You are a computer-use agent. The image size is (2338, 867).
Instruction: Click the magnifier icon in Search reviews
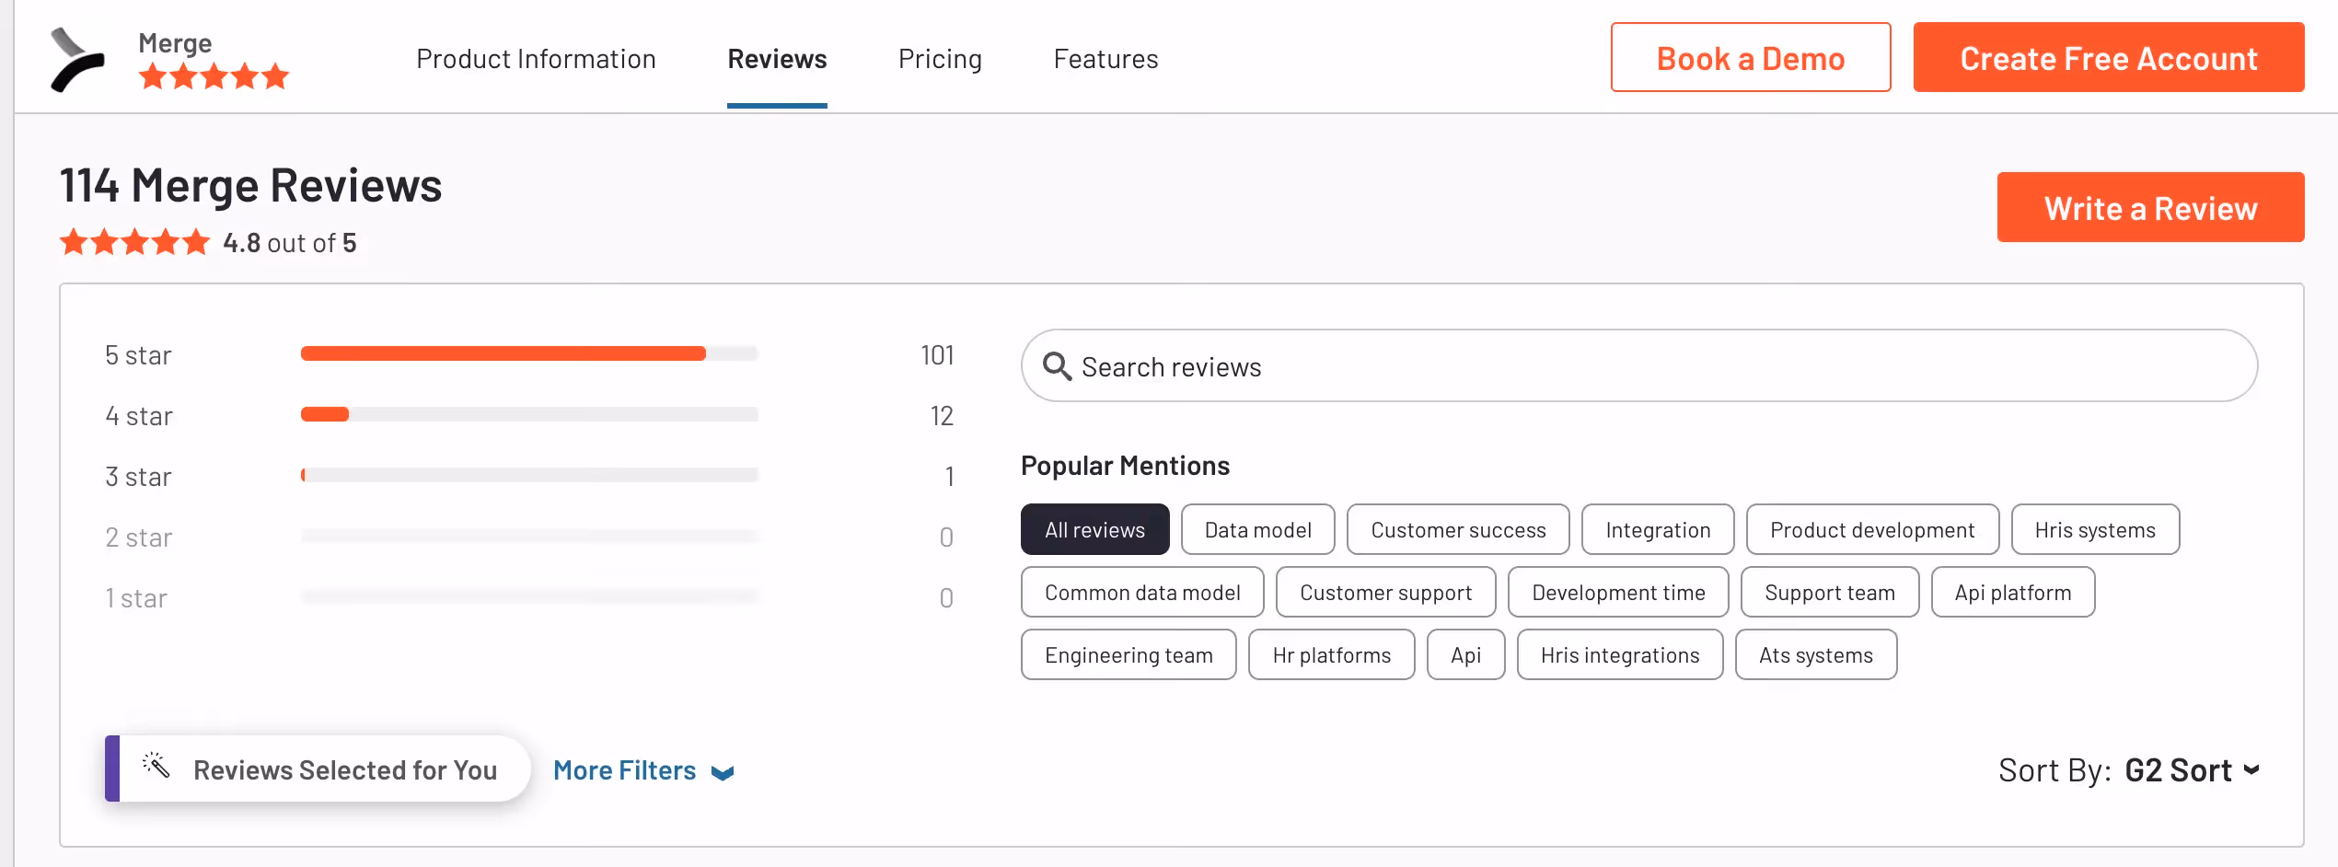click(x=1057, y=366)
